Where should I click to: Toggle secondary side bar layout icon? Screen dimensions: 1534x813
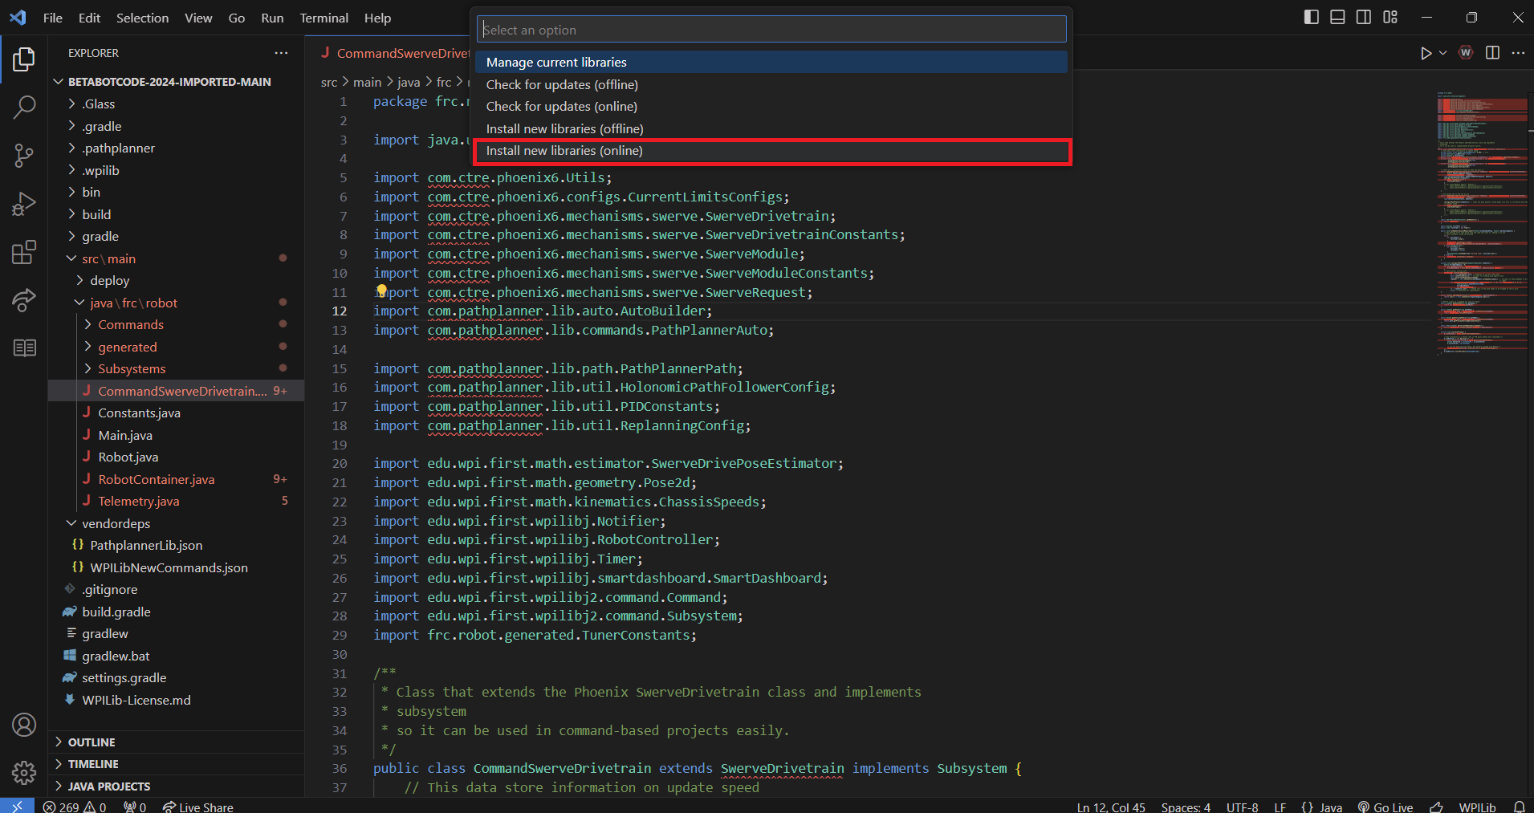1364,17
